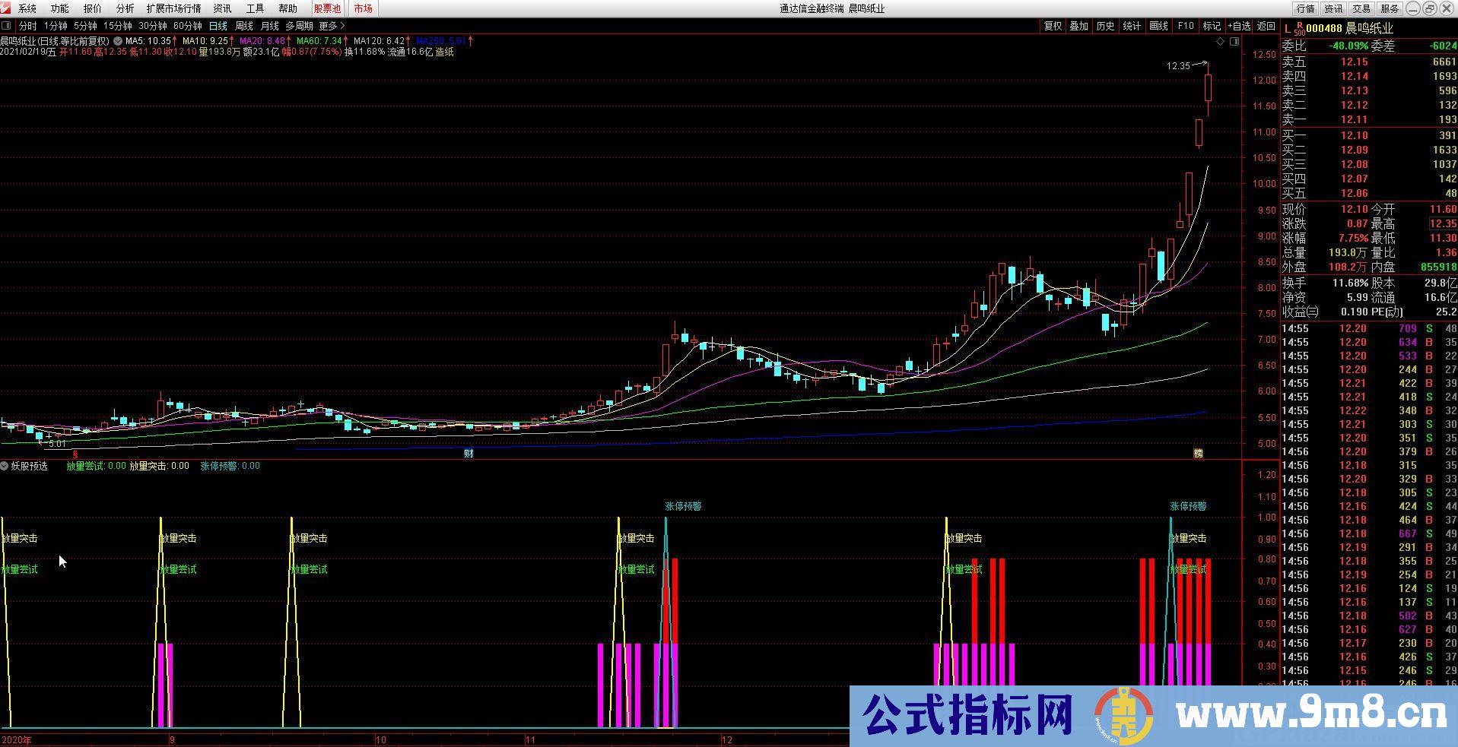The image size is (1458, 747).
Task: Click the 标记 mark button
Action: pyautogui.click(x=1211, y=26)
